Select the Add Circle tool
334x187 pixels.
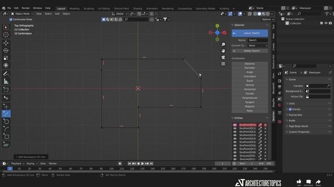[x=6, y=122]
